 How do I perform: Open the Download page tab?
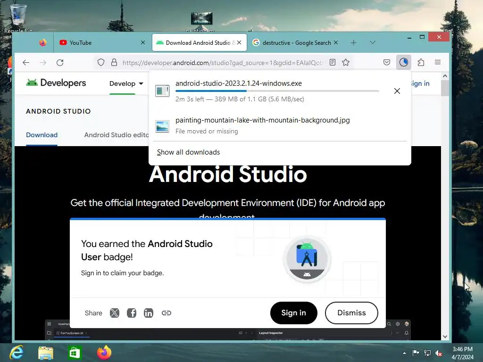pos(42,135)
